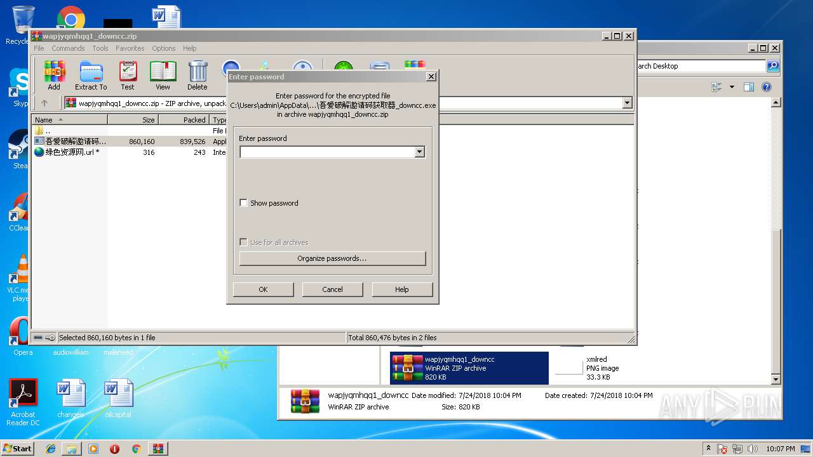The image size is (813, 457).
Task: Select wapjyqmhqq1_downcc archive in Explorer window
Action: click(x=469, y=368)
